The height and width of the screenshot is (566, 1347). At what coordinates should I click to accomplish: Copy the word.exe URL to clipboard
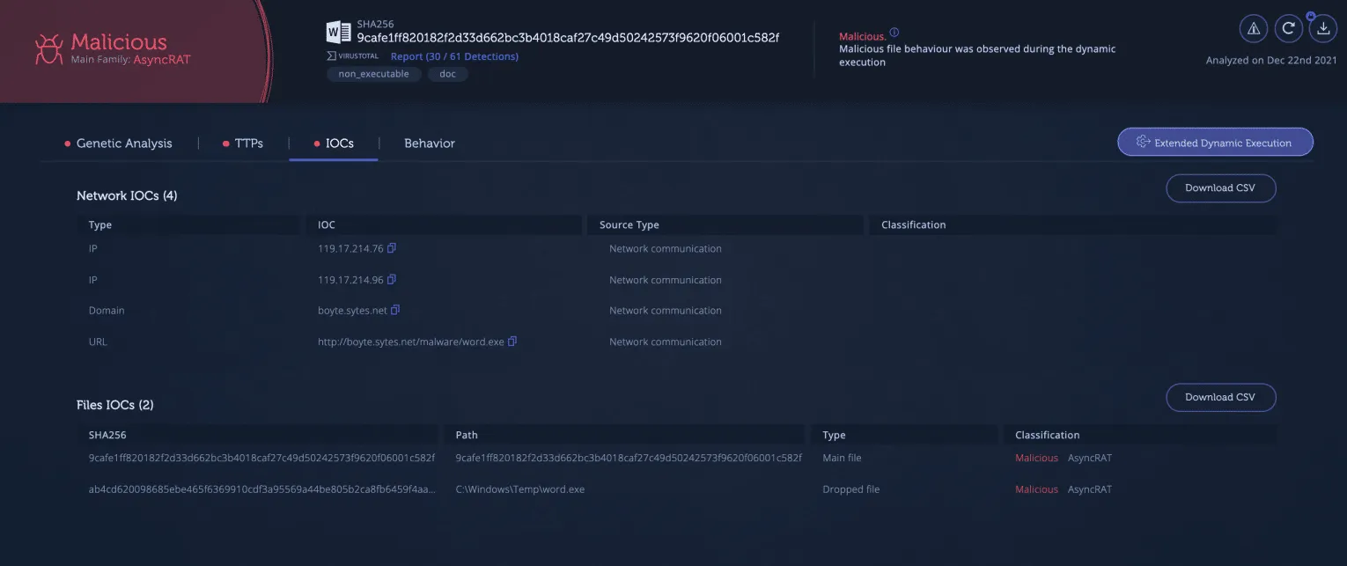(512, 341)
